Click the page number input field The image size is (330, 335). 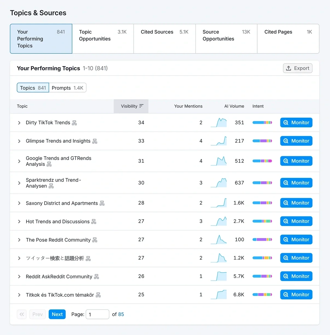97,314
